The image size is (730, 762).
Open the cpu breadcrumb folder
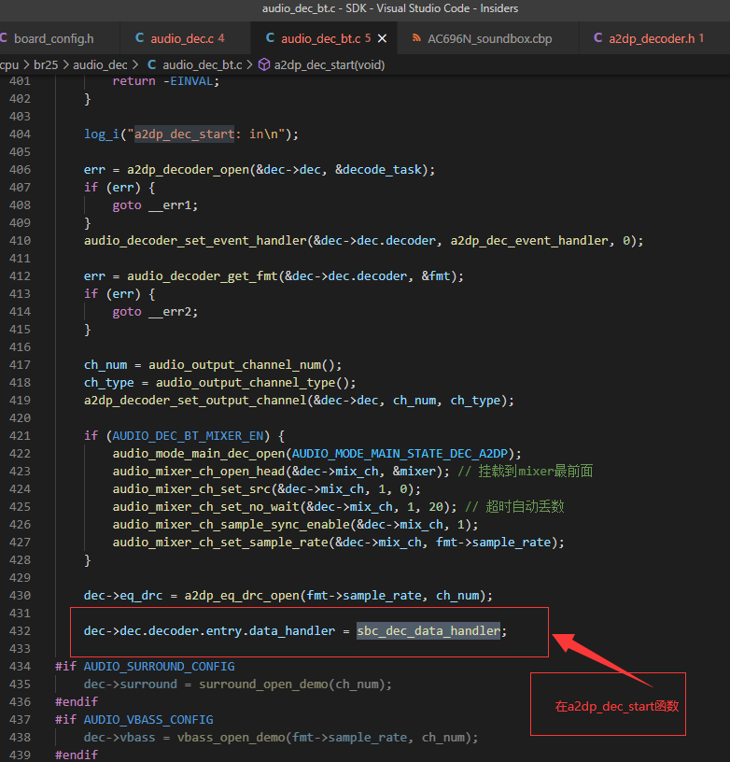pyautogui.click(x=9, y=64)
